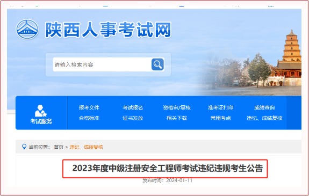The image size is (309, 196).
Task: Go to 常用考点 page
Action: [220, 118]
